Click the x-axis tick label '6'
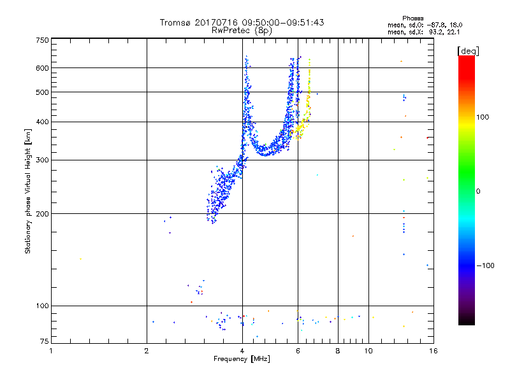The height and width of the screenshot is (382, 510). click(x=298, y=351)
